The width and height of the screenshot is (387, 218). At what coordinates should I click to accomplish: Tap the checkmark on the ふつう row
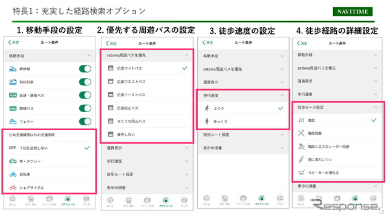point(281,108)
